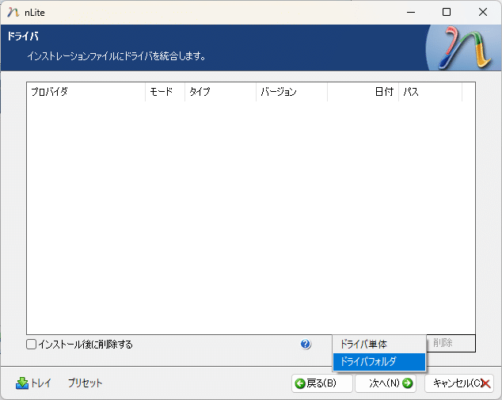Close the nLite window
Screen dimensions: 502x400
pos(483,13)
